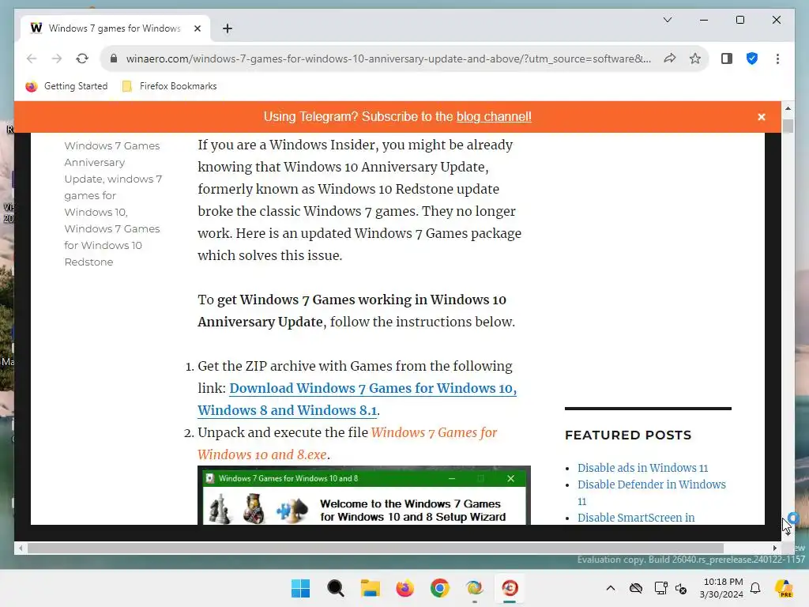Image resolution: width=809 pixels, height=607 pixels.
Task: Open the Disable SmartScreen post link
Action: pos(636,518)
